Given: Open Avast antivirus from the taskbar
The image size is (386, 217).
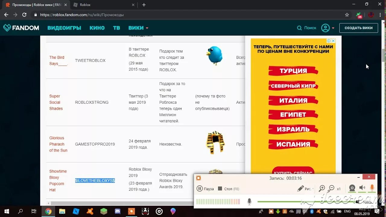Looking at the screenshot, I should pyautogui.click(x=90, y=211).
